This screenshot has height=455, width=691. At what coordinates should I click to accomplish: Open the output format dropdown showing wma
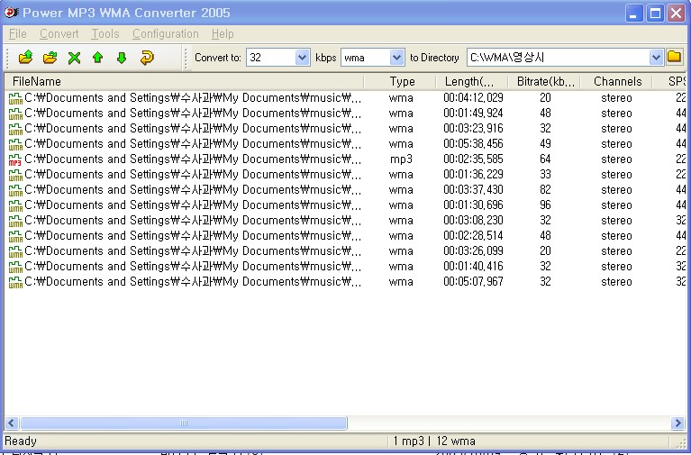tap(396, 58)
